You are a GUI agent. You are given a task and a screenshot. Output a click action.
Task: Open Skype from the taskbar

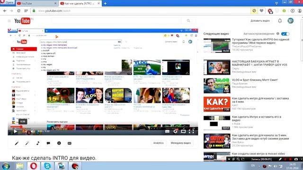(x=47, y=166)
